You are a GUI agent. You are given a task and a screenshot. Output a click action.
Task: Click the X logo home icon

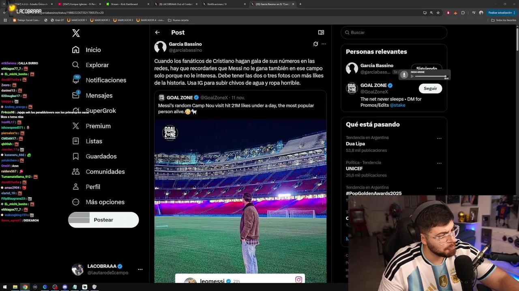[x=76, y=33]
